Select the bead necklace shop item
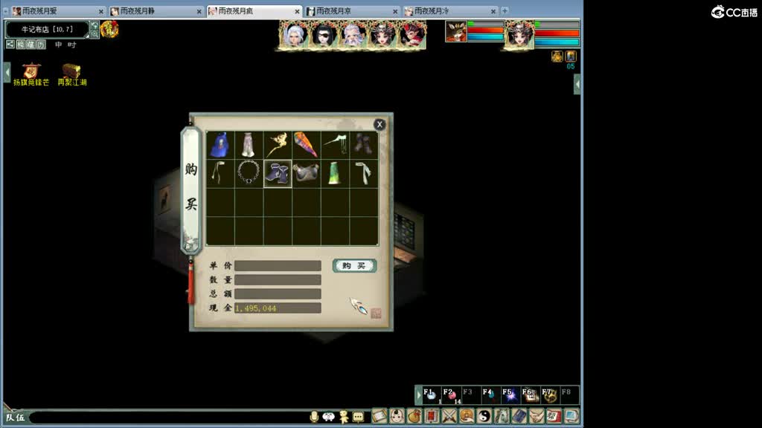The image size is (762, 428). tap(249, 173)
